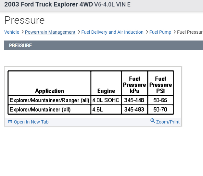Click the chevron before Fuel Delivery breadcrumb
This screenshot has width=203, height=176.
coord(79,32)
